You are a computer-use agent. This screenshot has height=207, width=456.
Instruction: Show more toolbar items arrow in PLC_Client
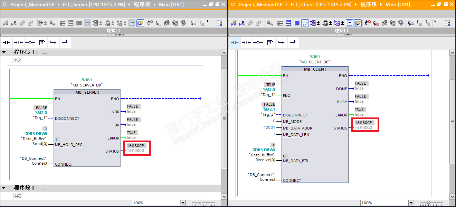435,21
